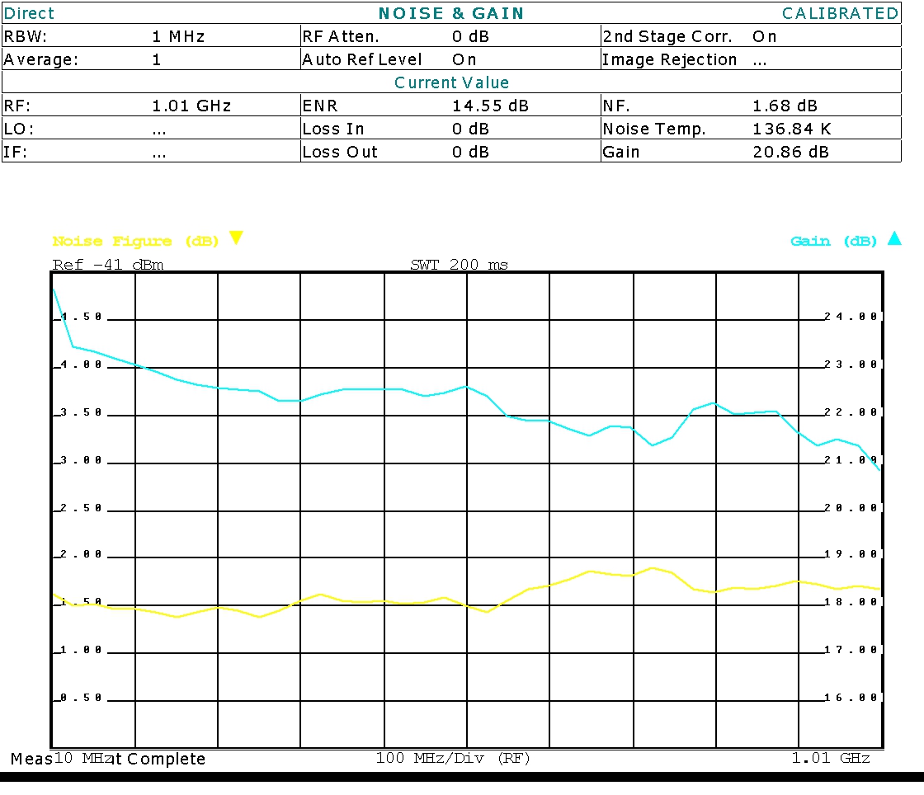Viewport: 924px width, 795px height.
Task: Click the RF 1.01 GHz frequency value
Action: (191, 106)
